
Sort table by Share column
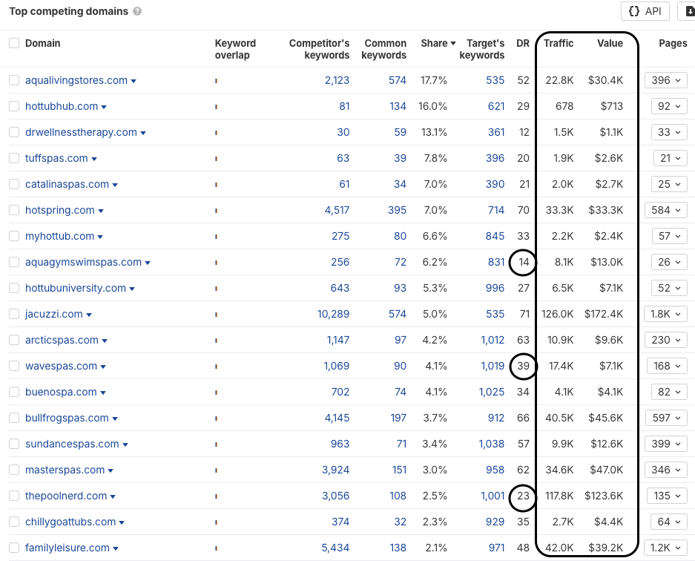click(438, 43)
